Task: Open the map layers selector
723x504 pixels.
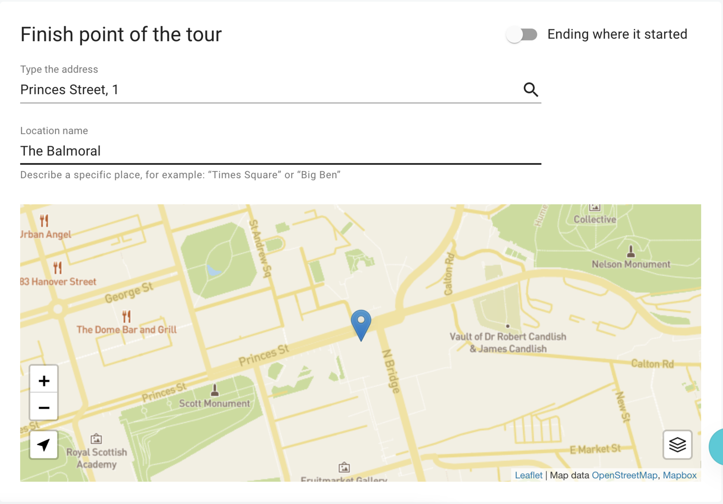Action: (x=677, y=445)
